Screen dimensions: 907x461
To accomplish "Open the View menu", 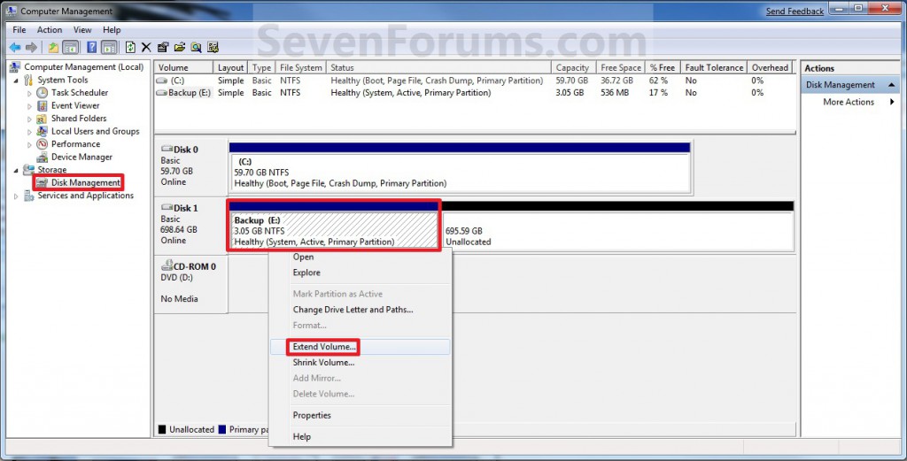I will click(x=82, y=29).
